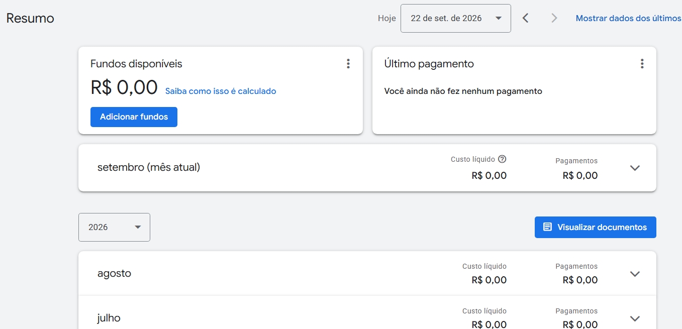
Task: Click the Resumo page heading
Action: point(30,19)
